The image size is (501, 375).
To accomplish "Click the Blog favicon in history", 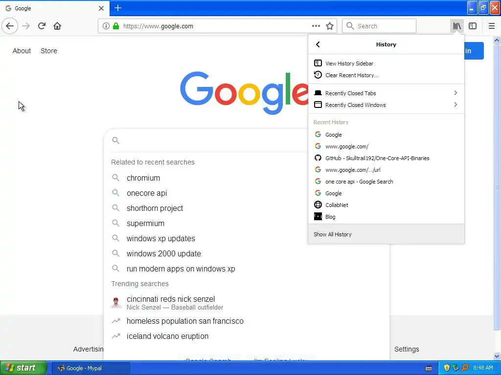I will 318,216.
